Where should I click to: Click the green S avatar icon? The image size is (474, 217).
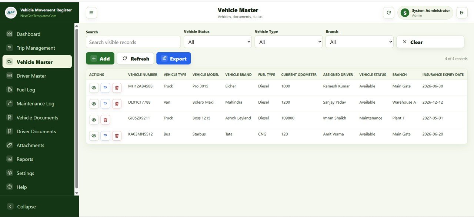(x=405, y=13)
